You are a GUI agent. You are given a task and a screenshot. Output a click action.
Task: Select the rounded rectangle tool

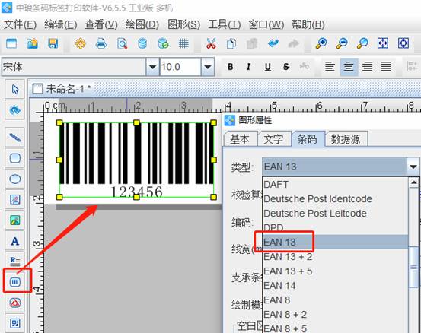click(15, 158)
